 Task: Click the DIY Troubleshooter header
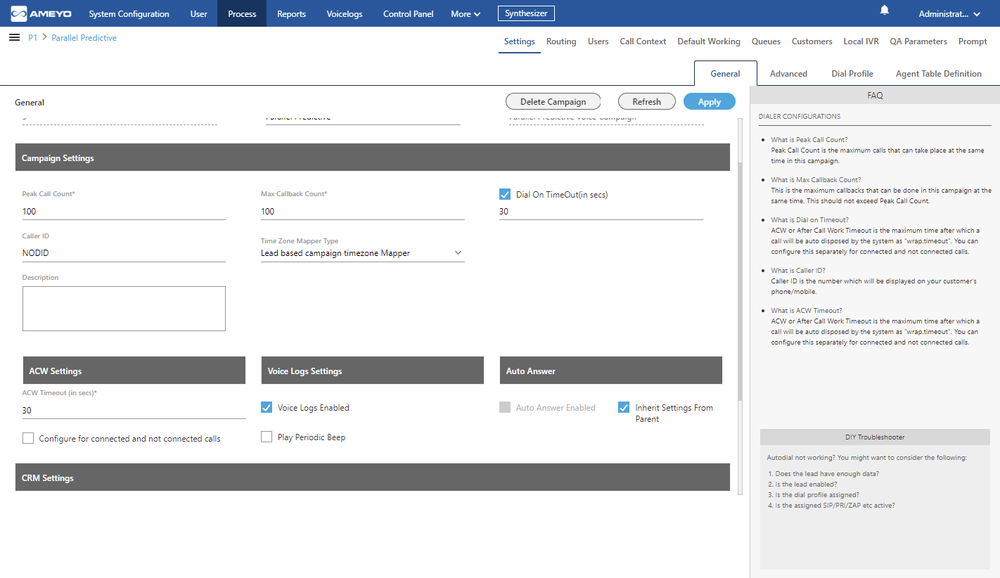click(875, 437)
